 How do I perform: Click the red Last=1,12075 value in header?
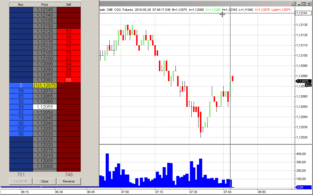click(x=281, y=10)
